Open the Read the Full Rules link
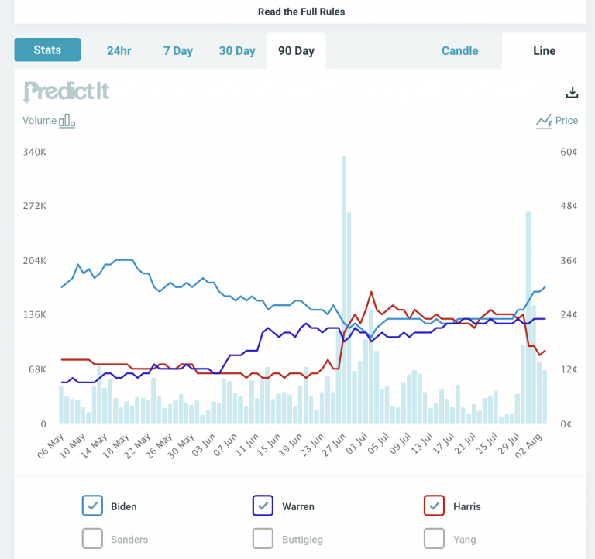 (301, 12)
